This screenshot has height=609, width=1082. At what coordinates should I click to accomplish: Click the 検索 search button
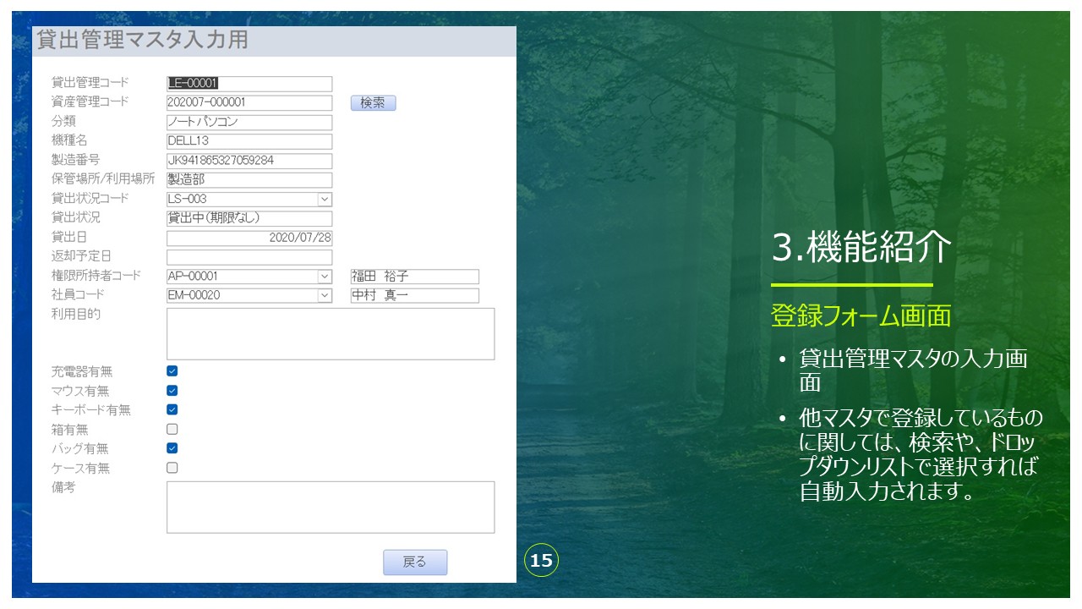tap(373, 103)
